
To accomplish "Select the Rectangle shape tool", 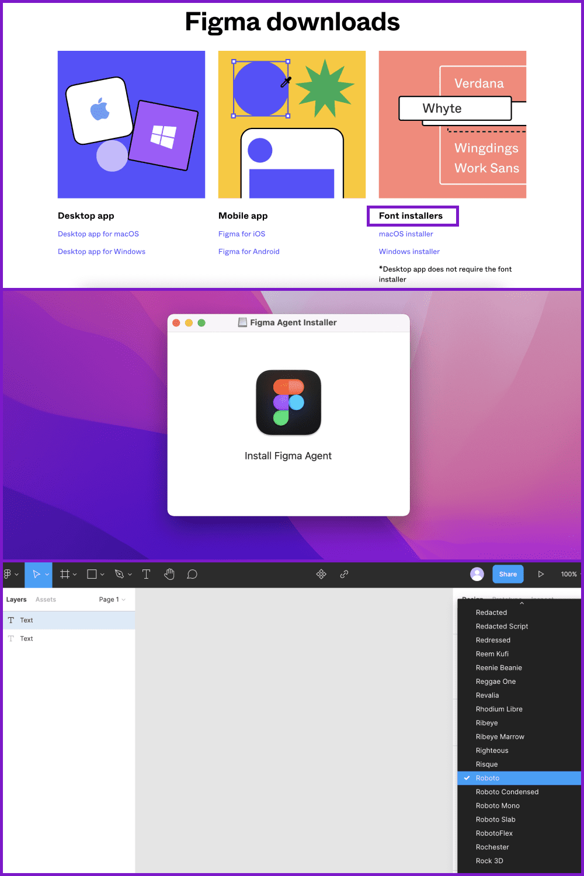I will pyautogui.click(x=92, y=574).
